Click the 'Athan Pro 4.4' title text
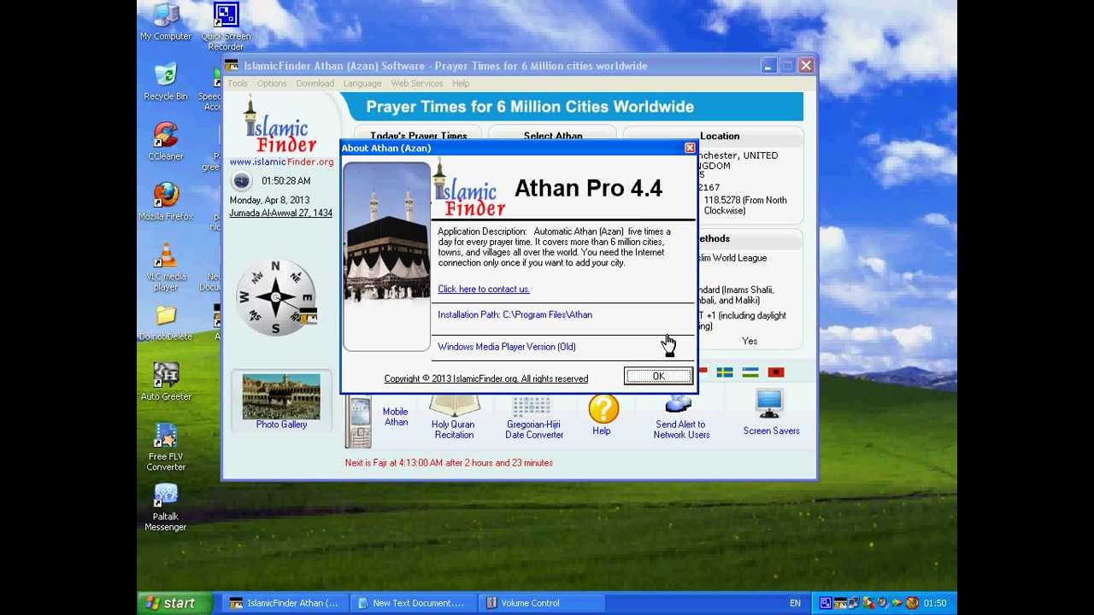The image size is (1094, 615). point(588,189)
